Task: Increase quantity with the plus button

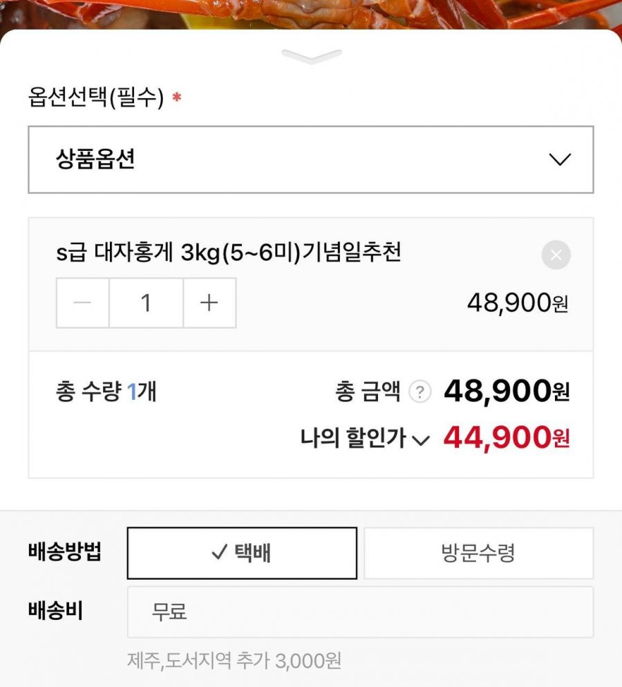Action: tap(209, 303)
